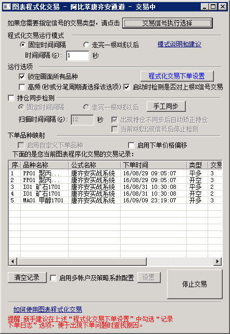Viewport: 230px width, 334px height.
Task: Click scrollbar right arrow of records table
Action: pos(218,261)
